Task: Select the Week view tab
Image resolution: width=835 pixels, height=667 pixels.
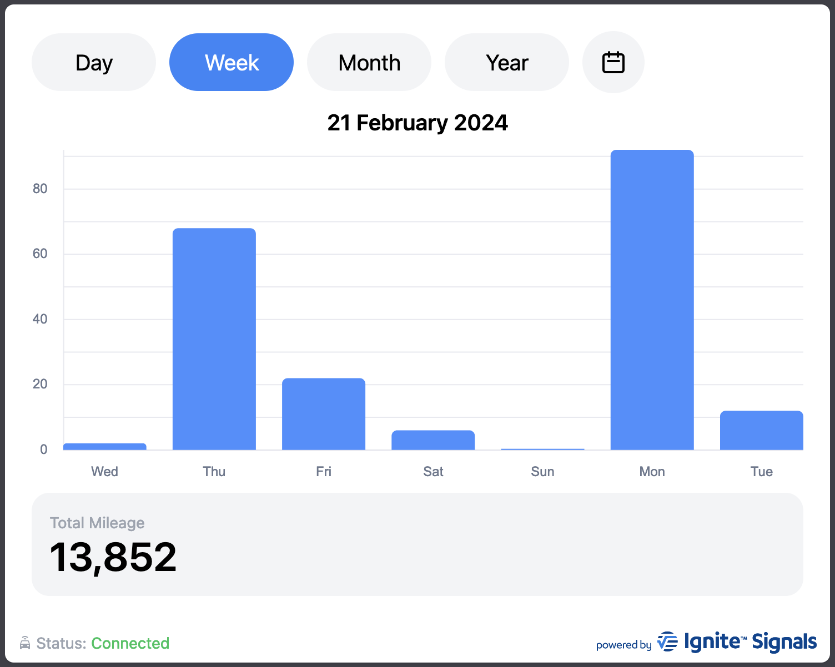Action: pos(232,62)
